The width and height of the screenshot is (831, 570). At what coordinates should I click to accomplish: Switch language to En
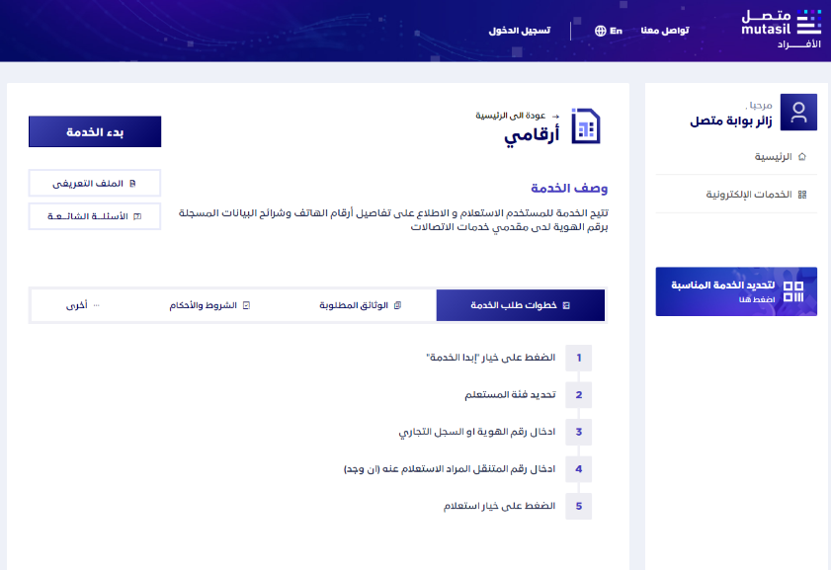point(609,31)
